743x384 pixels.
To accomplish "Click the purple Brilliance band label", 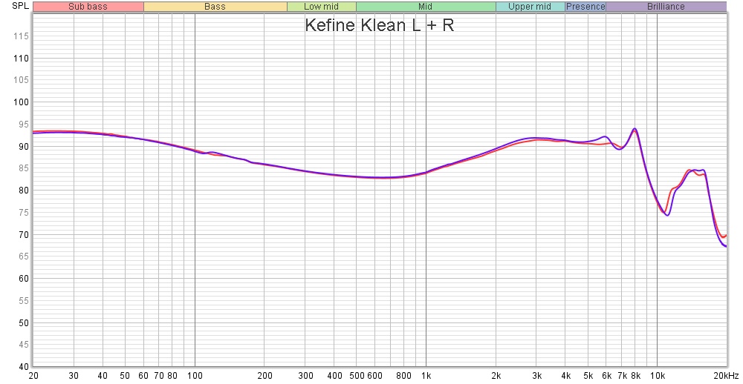I will pyautogui.click(x=666, y=7).
